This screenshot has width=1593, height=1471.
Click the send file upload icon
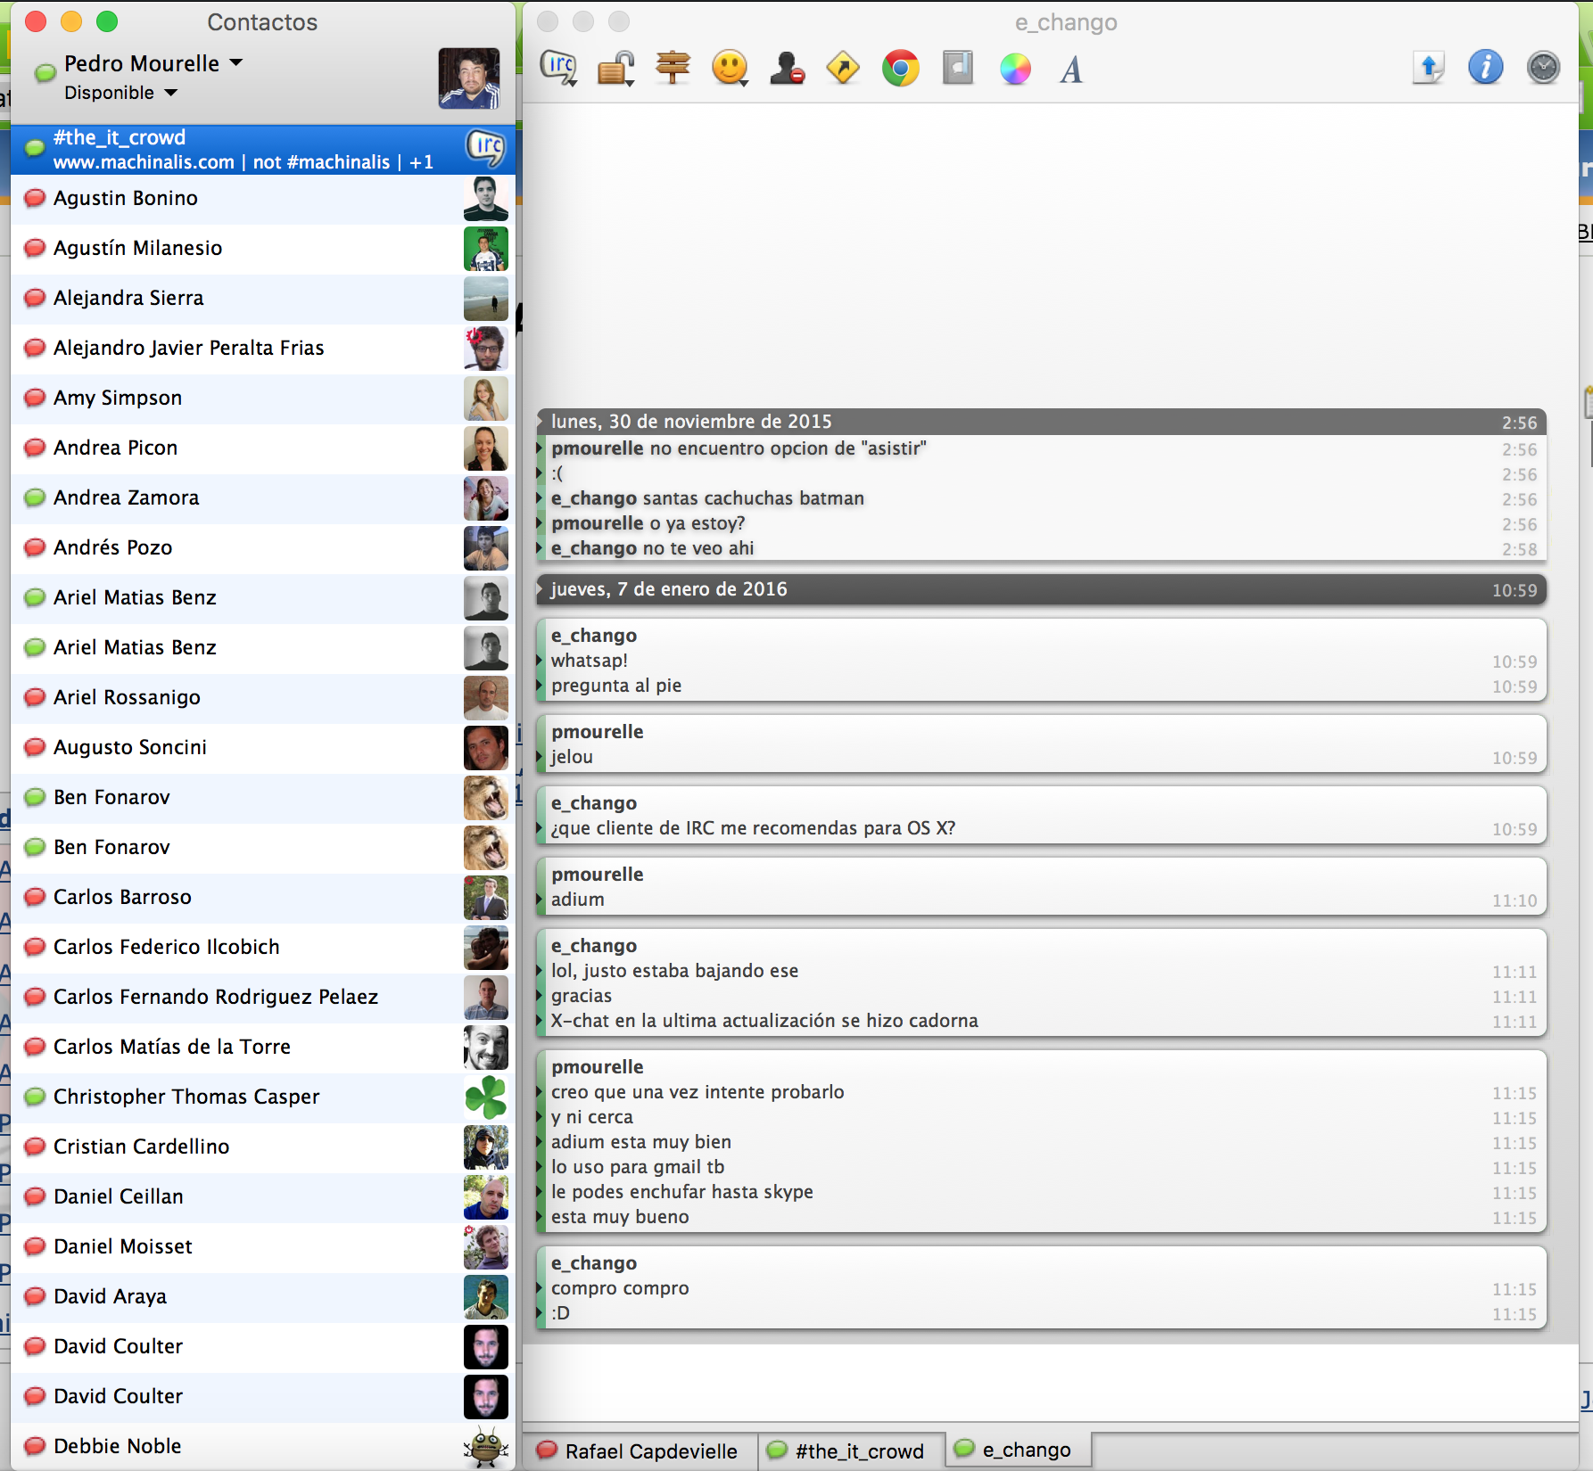click(x=1429, y=68)
